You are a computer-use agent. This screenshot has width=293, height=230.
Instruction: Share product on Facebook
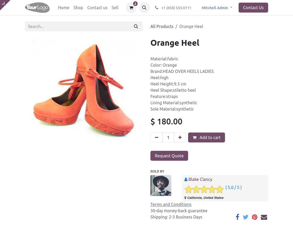[238, 217]
